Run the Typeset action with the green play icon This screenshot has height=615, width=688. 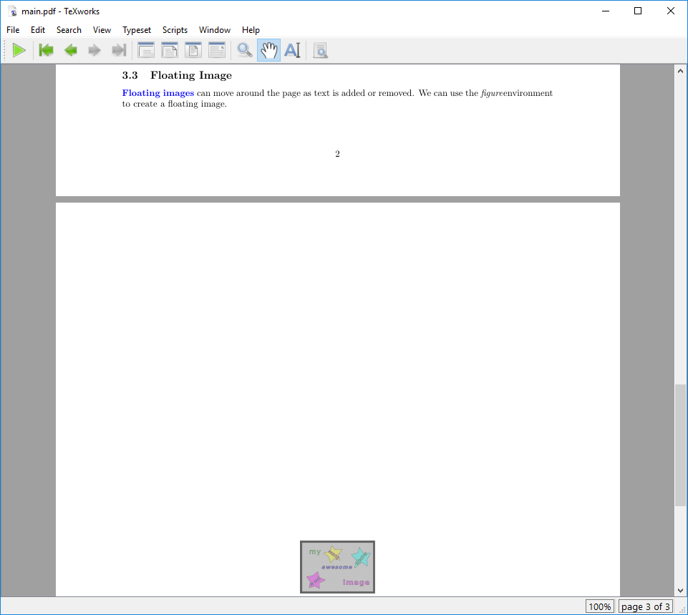(x=19, y=50)
